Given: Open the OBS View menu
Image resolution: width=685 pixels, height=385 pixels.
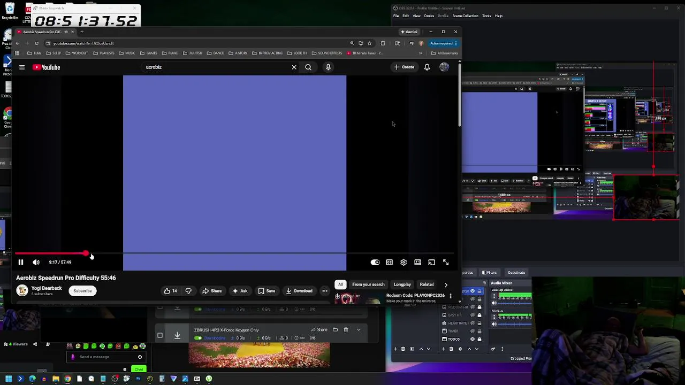Looking at the screenshot, I should click(x=416, y=16).
